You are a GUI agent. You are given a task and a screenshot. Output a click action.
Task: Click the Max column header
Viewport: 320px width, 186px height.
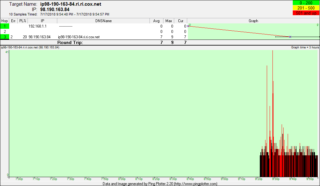169,21
